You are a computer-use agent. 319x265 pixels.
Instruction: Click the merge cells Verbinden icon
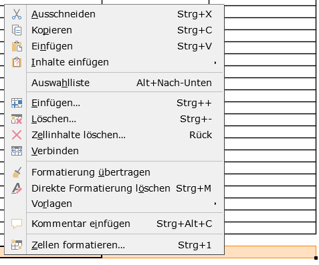17,151
